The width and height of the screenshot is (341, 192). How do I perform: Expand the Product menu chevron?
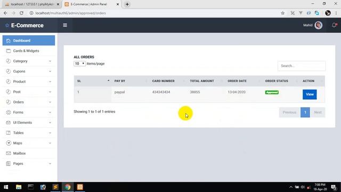[x=50, y=82]
